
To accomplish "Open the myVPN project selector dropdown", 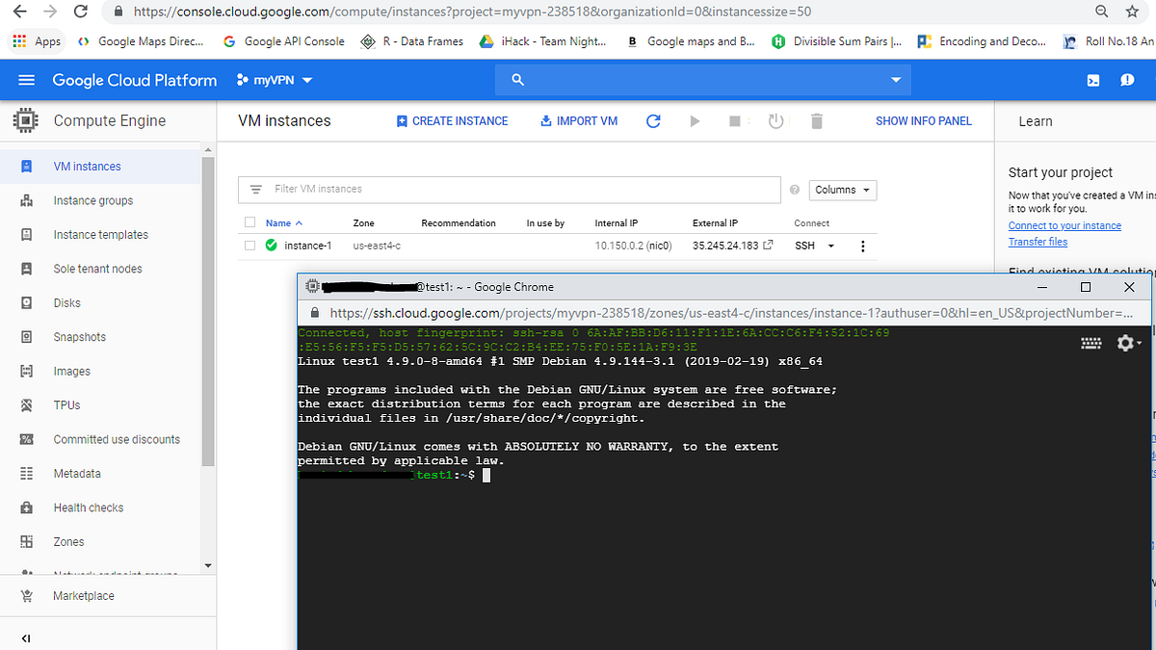I will (x=275, y=81).
